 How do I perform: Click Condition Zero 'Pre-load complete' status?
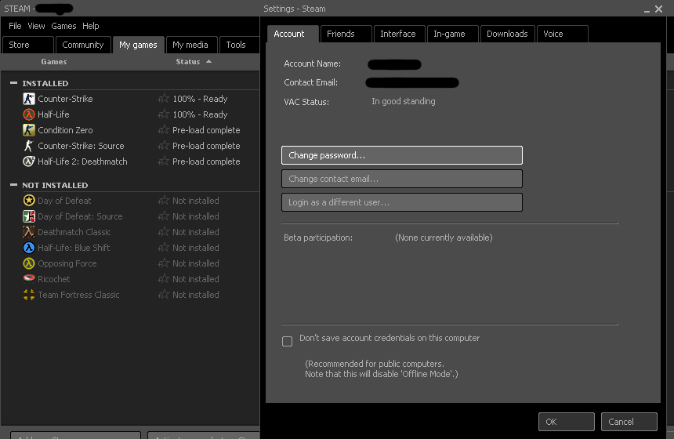[206, 130]
